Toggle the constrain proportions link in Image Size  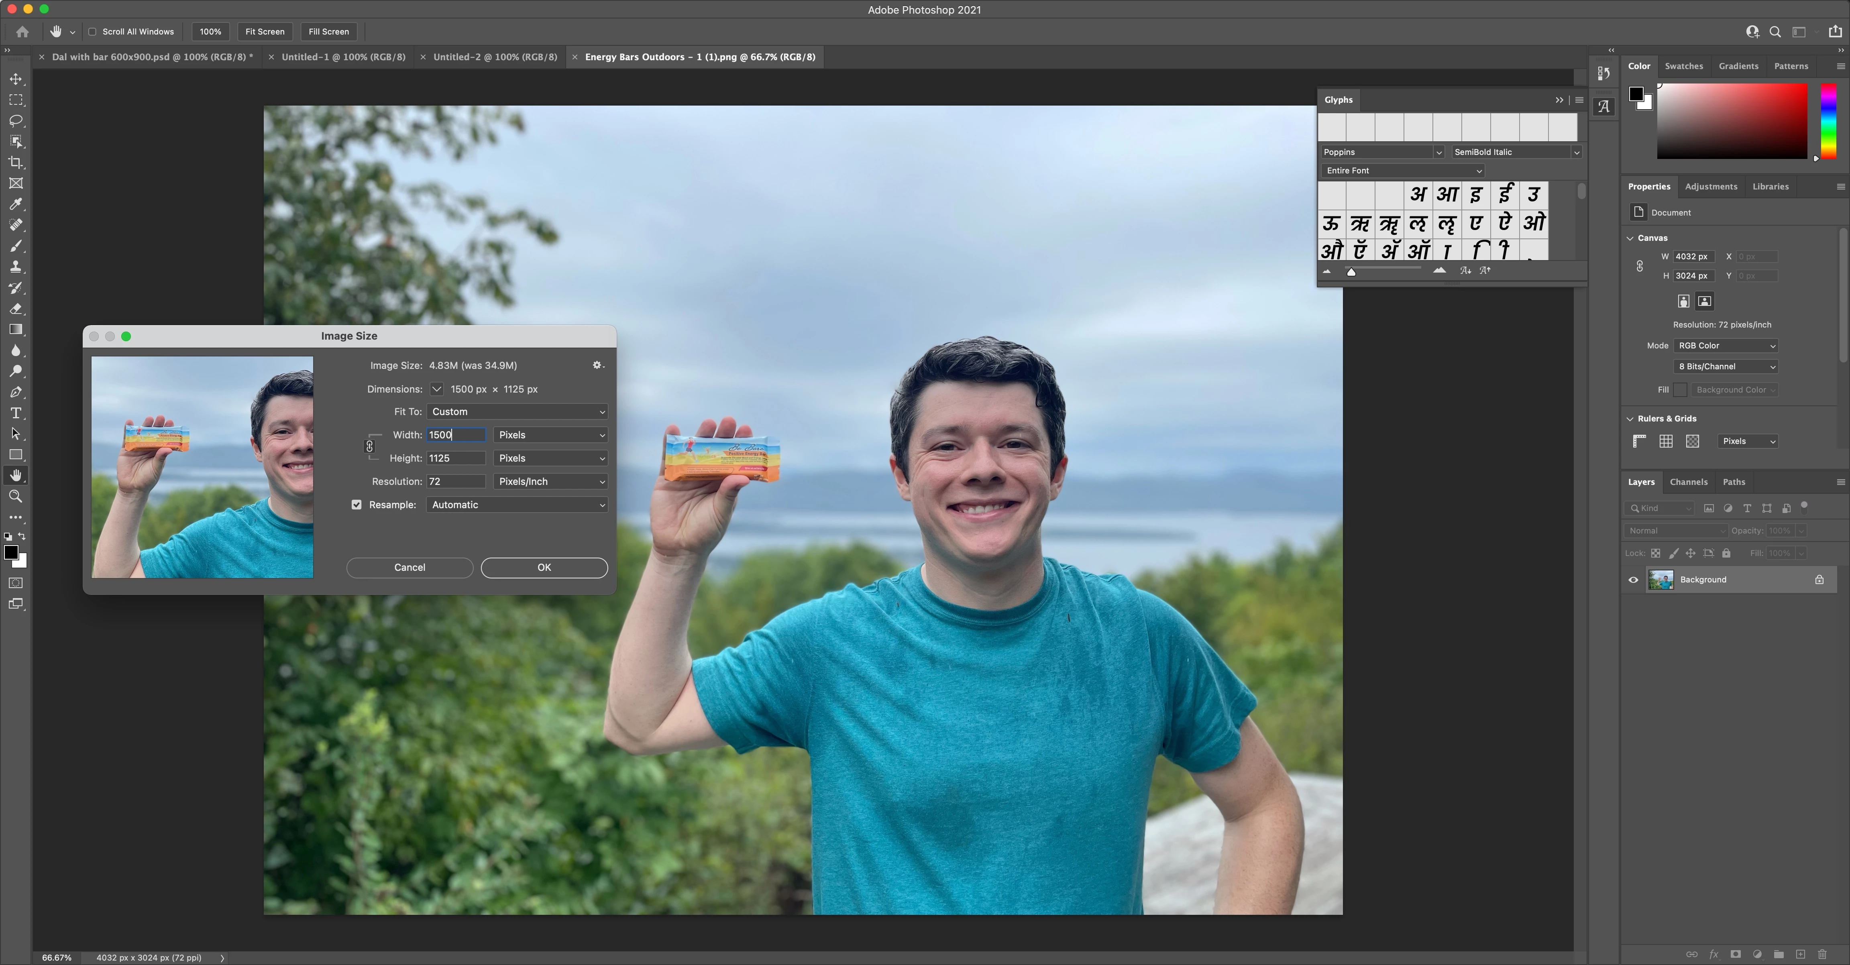point(370,446)
